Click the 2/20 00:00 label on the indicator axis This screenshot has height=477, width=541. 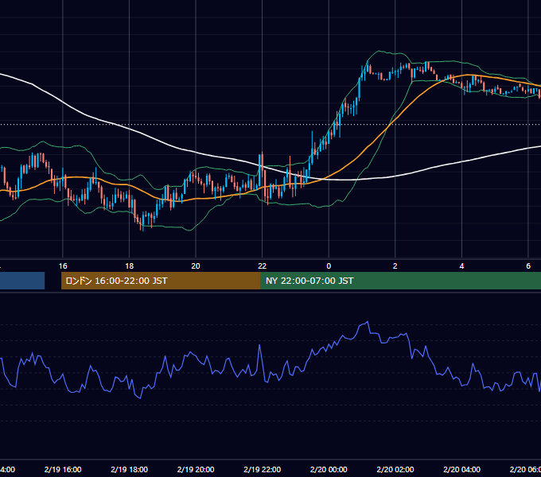click(329, 469)
